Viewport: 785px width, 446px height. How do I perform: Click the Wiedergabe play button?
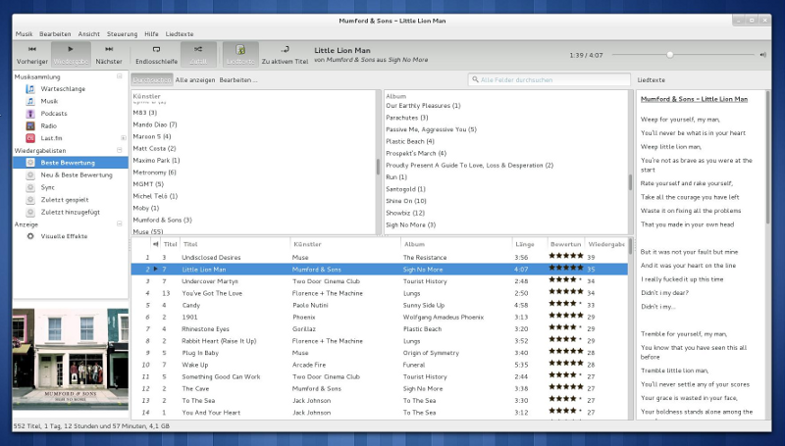pos(71,55)
